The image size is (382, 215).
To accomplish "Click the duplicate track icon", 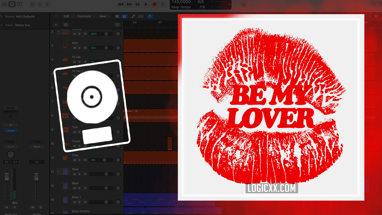I will point(66,25).
